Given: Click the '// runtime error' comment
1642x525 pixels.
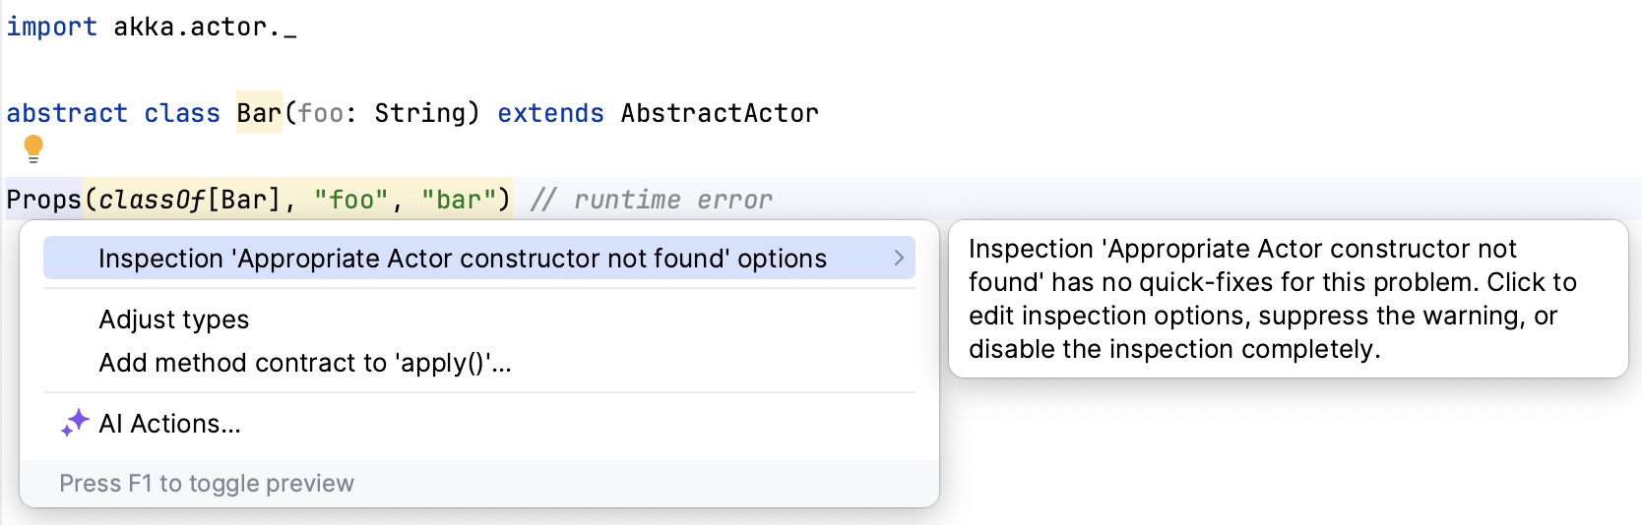Looking at the screenshot, I should (651, 200).
